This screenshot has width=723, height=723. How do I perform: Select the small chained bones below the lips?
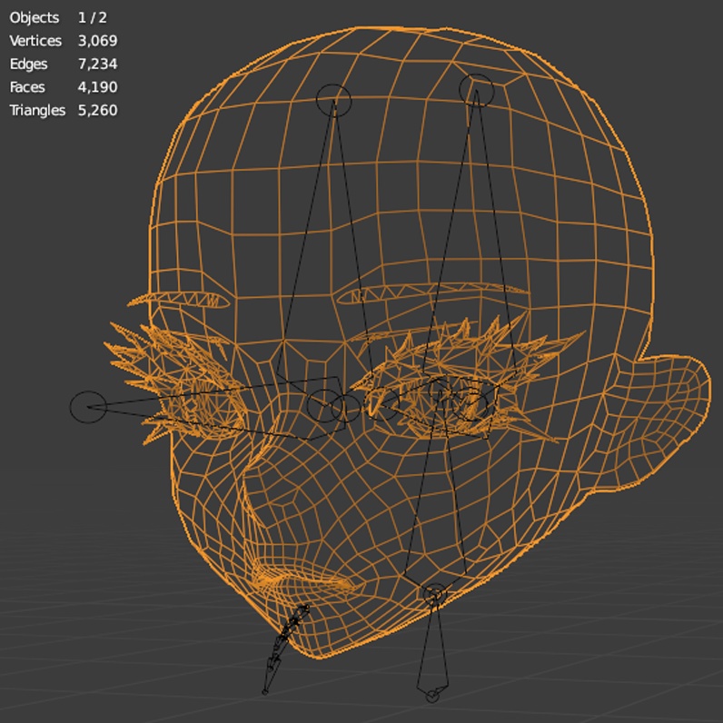(285, 649)
